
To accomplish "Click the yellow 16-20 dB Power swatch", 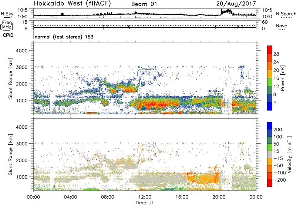I will tap(270, 74).
